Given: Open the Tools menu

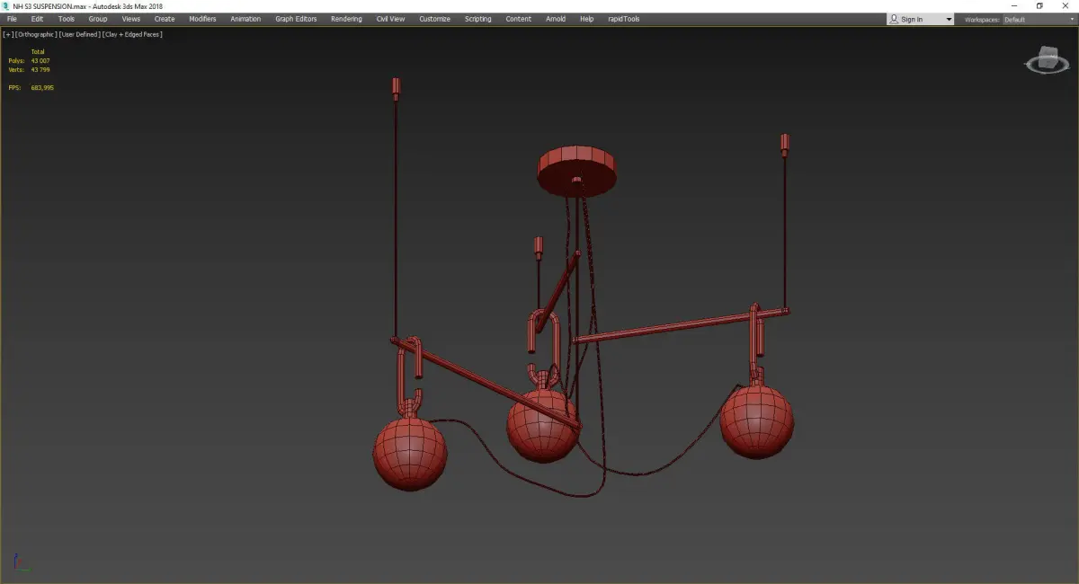Looking at the screenshot, I should click(67, 19).
